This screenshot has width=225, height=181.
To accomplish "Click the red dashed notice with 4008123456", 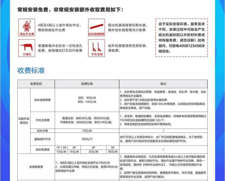I will pyautogui.click(x=181, y=37).
